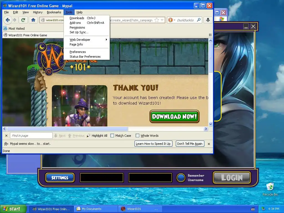Expand the Web Developer submenu
Viewport: 284px width, 213px height.
click(87, 40)
